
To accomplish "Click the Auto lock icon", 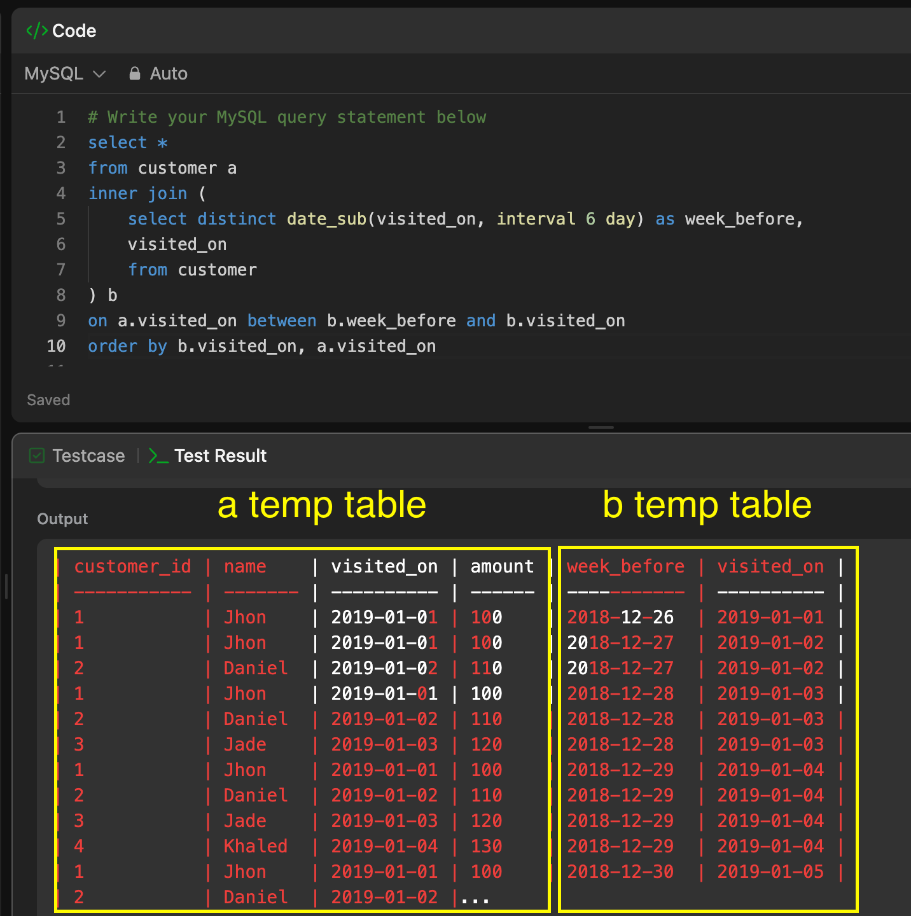I will click(134, 74).
